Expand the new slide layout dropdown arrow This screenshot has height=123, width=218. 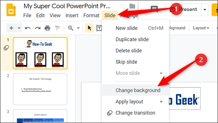pos(19,28)
